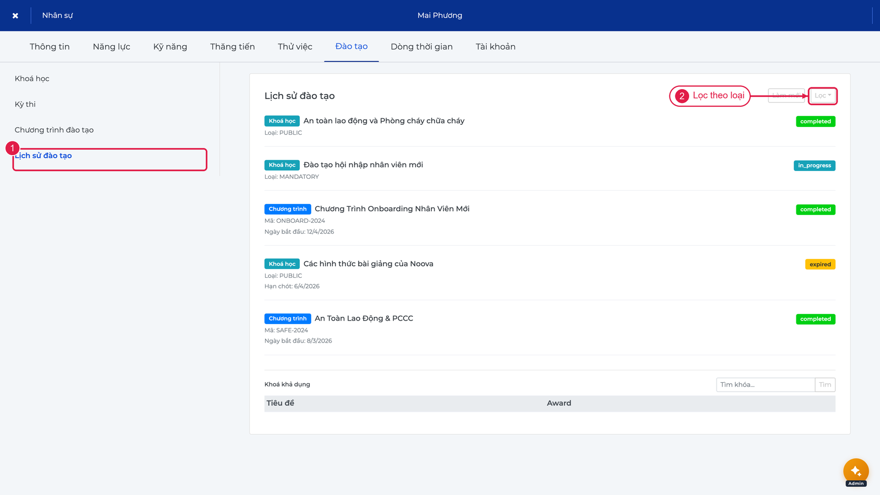
Task: Open the Kỹ năng tab
Action: pyautogui.click(x=170, y=47)
